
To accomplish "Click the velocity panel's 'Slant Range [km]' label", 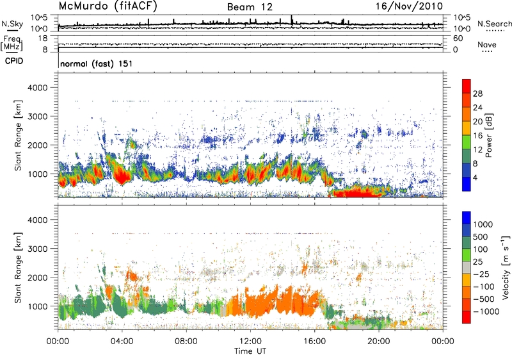I will pos(18,267).
